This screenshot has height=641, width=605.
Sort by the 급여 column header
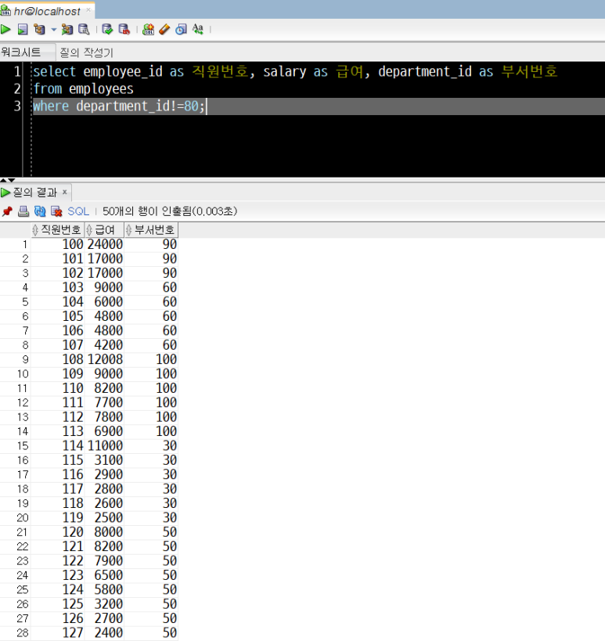pos(104,230)
